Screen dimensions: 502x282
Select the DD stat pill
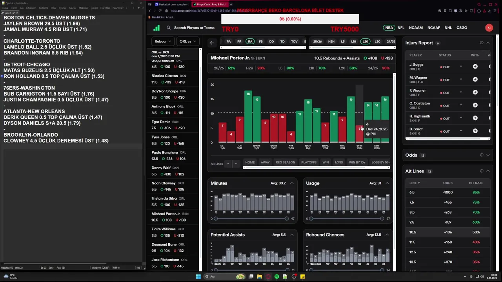271,42
